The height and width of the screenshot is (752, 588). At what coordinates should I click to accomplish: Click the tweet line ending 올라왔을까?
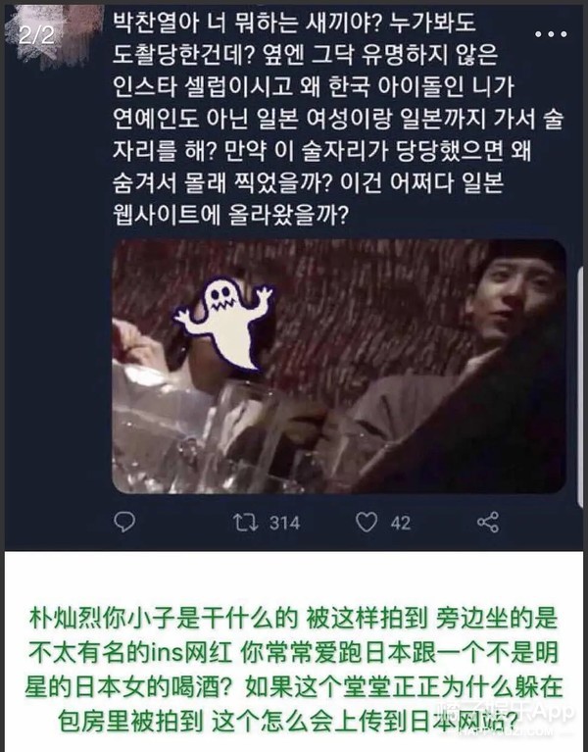click(x=230, y=215)
